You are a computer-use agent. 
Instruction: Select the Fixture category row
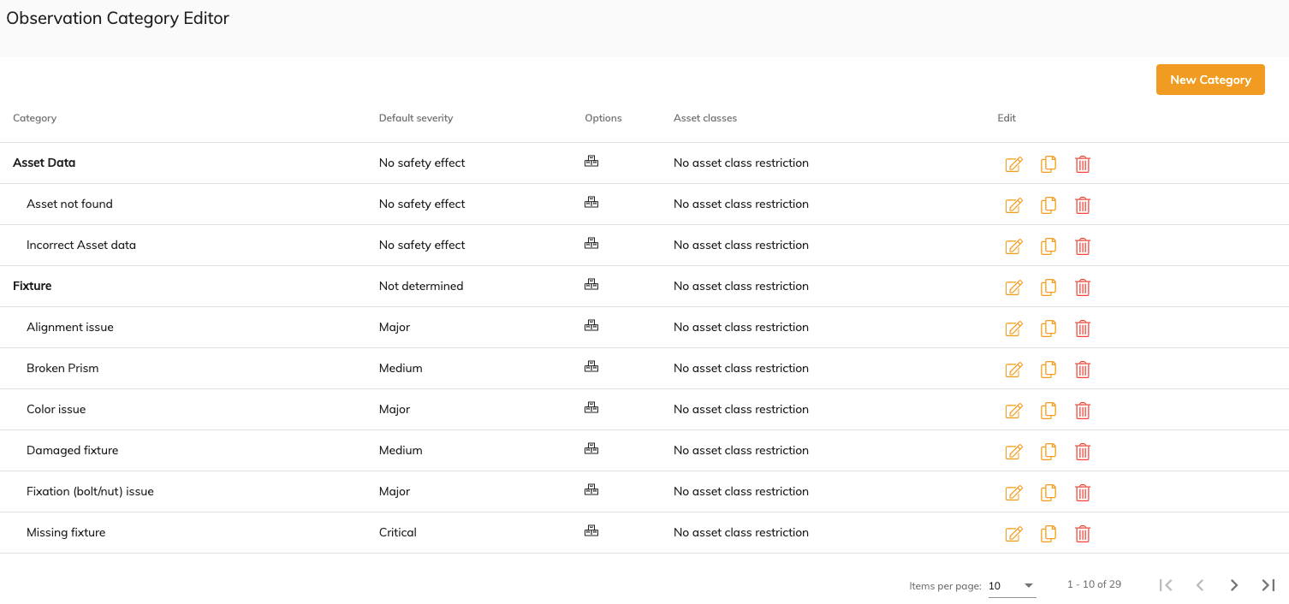pyautogui.click(x=33, y=286)
